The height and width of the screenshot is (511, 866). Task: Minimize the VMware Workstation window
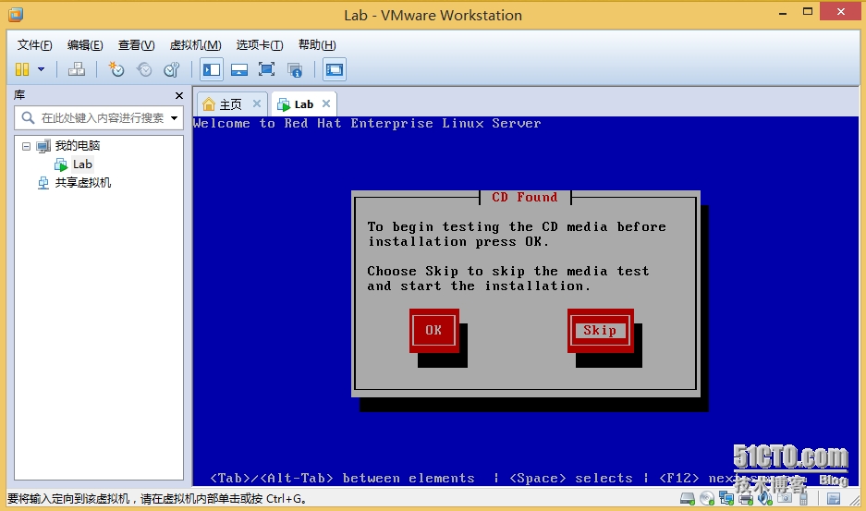click(x=783, y=12)
